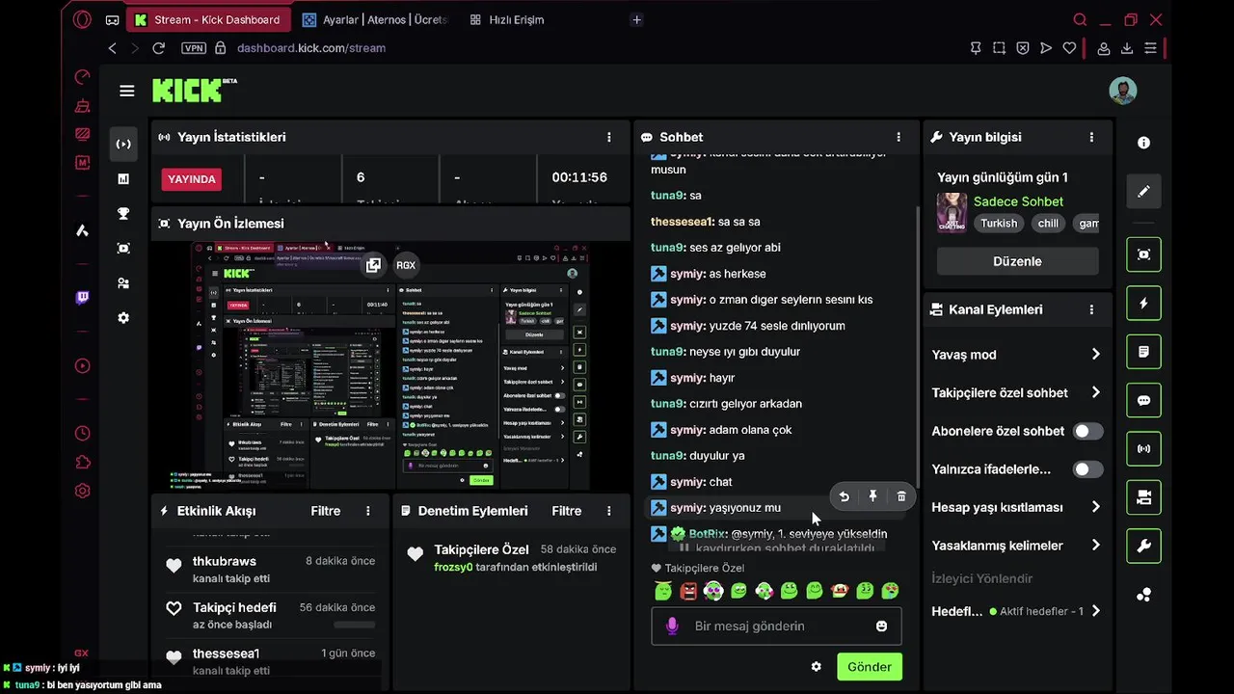The image size is (1234, 694).
Task: Pop out the stream preview window
Action: coord(373,265)
